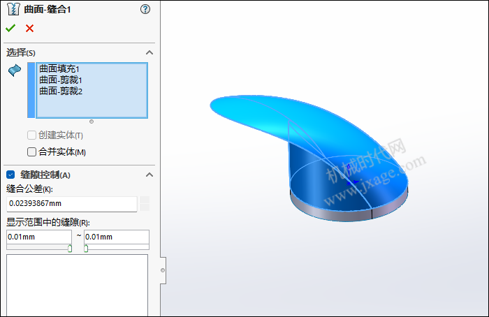Click the 缝合公差 value field
The height and width of the screenshot is (317, 489).
(72, 204)
